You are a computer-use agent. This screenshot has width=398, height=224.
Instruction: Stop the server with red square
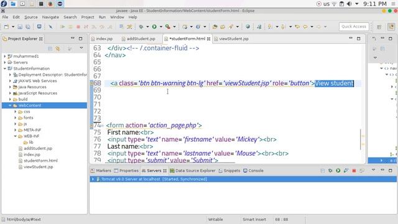point(354,170)
